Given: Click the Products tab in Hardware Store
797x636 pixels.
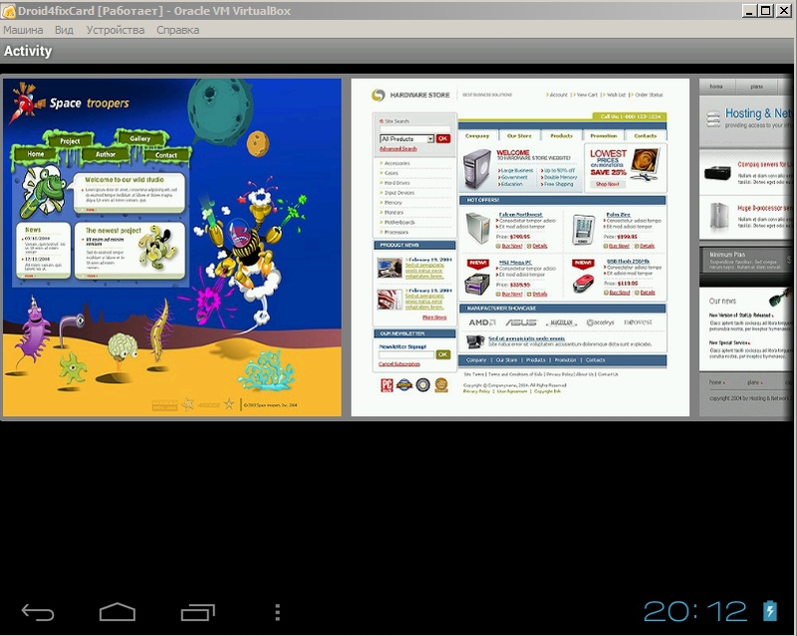Looking at the screenshot, I should coord(561,135).
